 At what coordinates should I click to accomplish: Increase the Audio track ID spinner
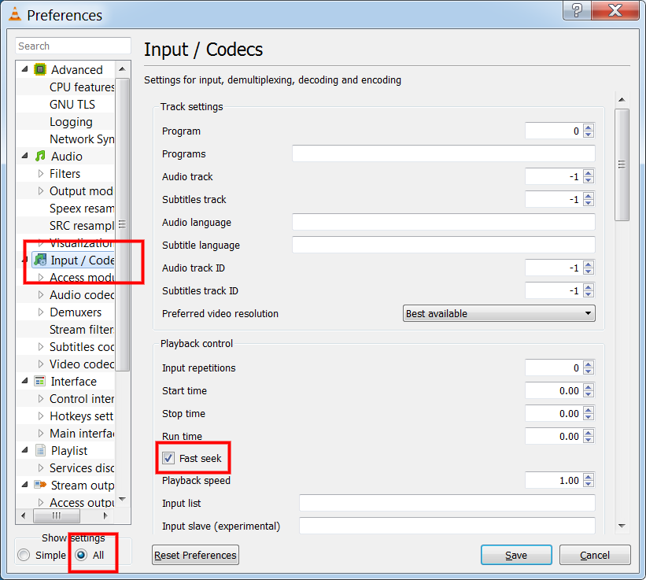(589, 264)
